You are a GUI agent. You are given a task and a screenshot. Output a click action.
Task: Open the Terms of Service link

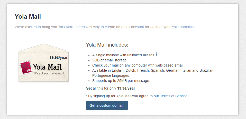174,96
